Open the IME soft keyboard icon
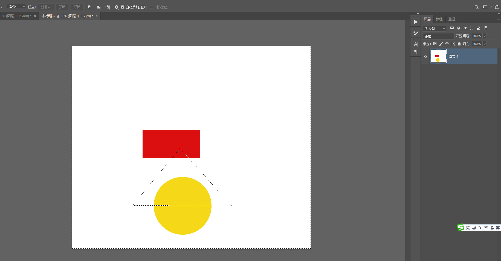Image resolution: width=501 pixels, height=261 pixels. point(486,228)
